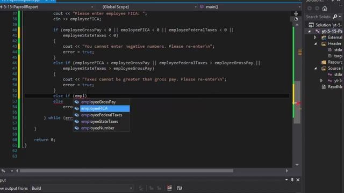The width and height of the screenshot is (344, 193).
Task: Click the External Dependencies folder icon
Action: point(324,38)
